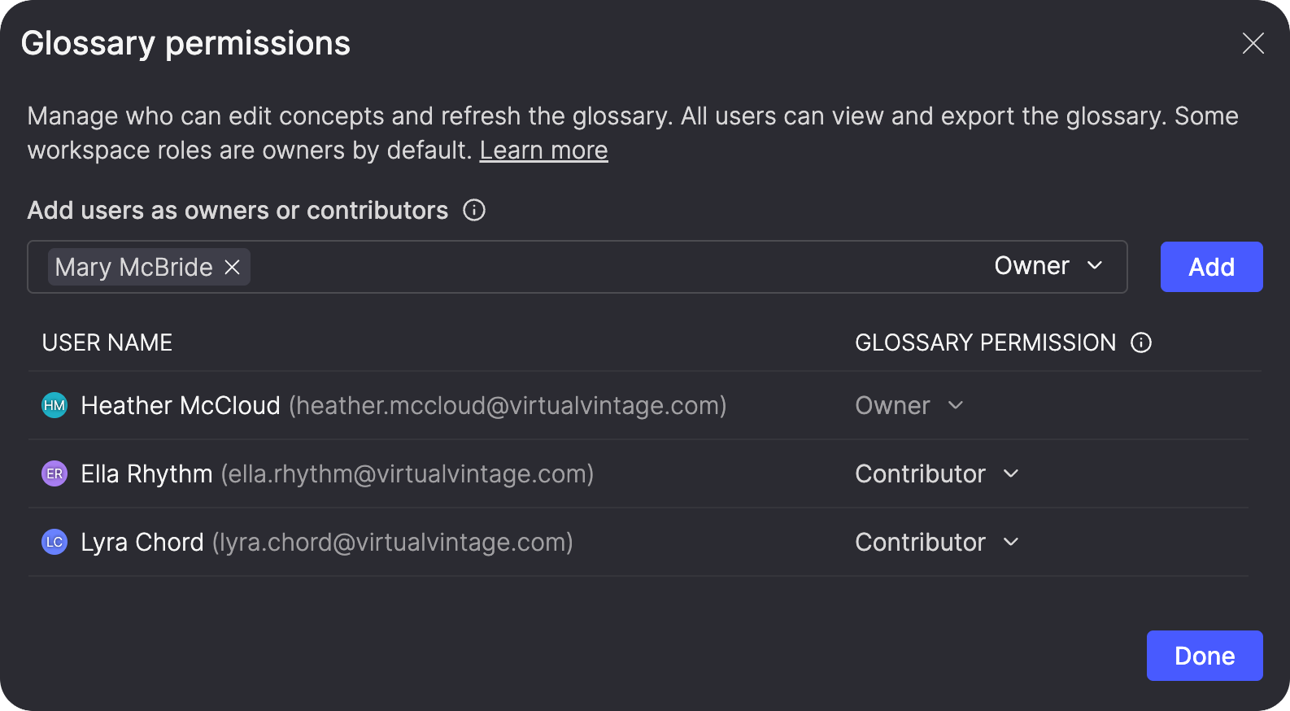Click Lyra Chord's LC avatar
This screenshot has height=711, width=1290.
click(x=54, y=542)
